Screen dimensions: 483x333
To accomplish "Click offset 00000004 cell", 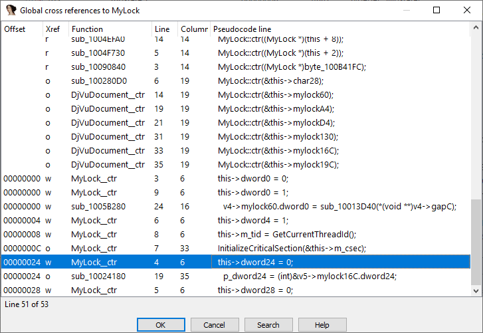I will pyautogui.click(x=22, y=221).
